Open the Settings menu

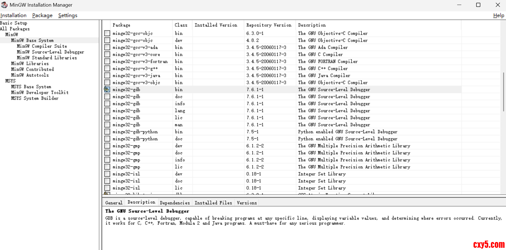click(68, 15)
